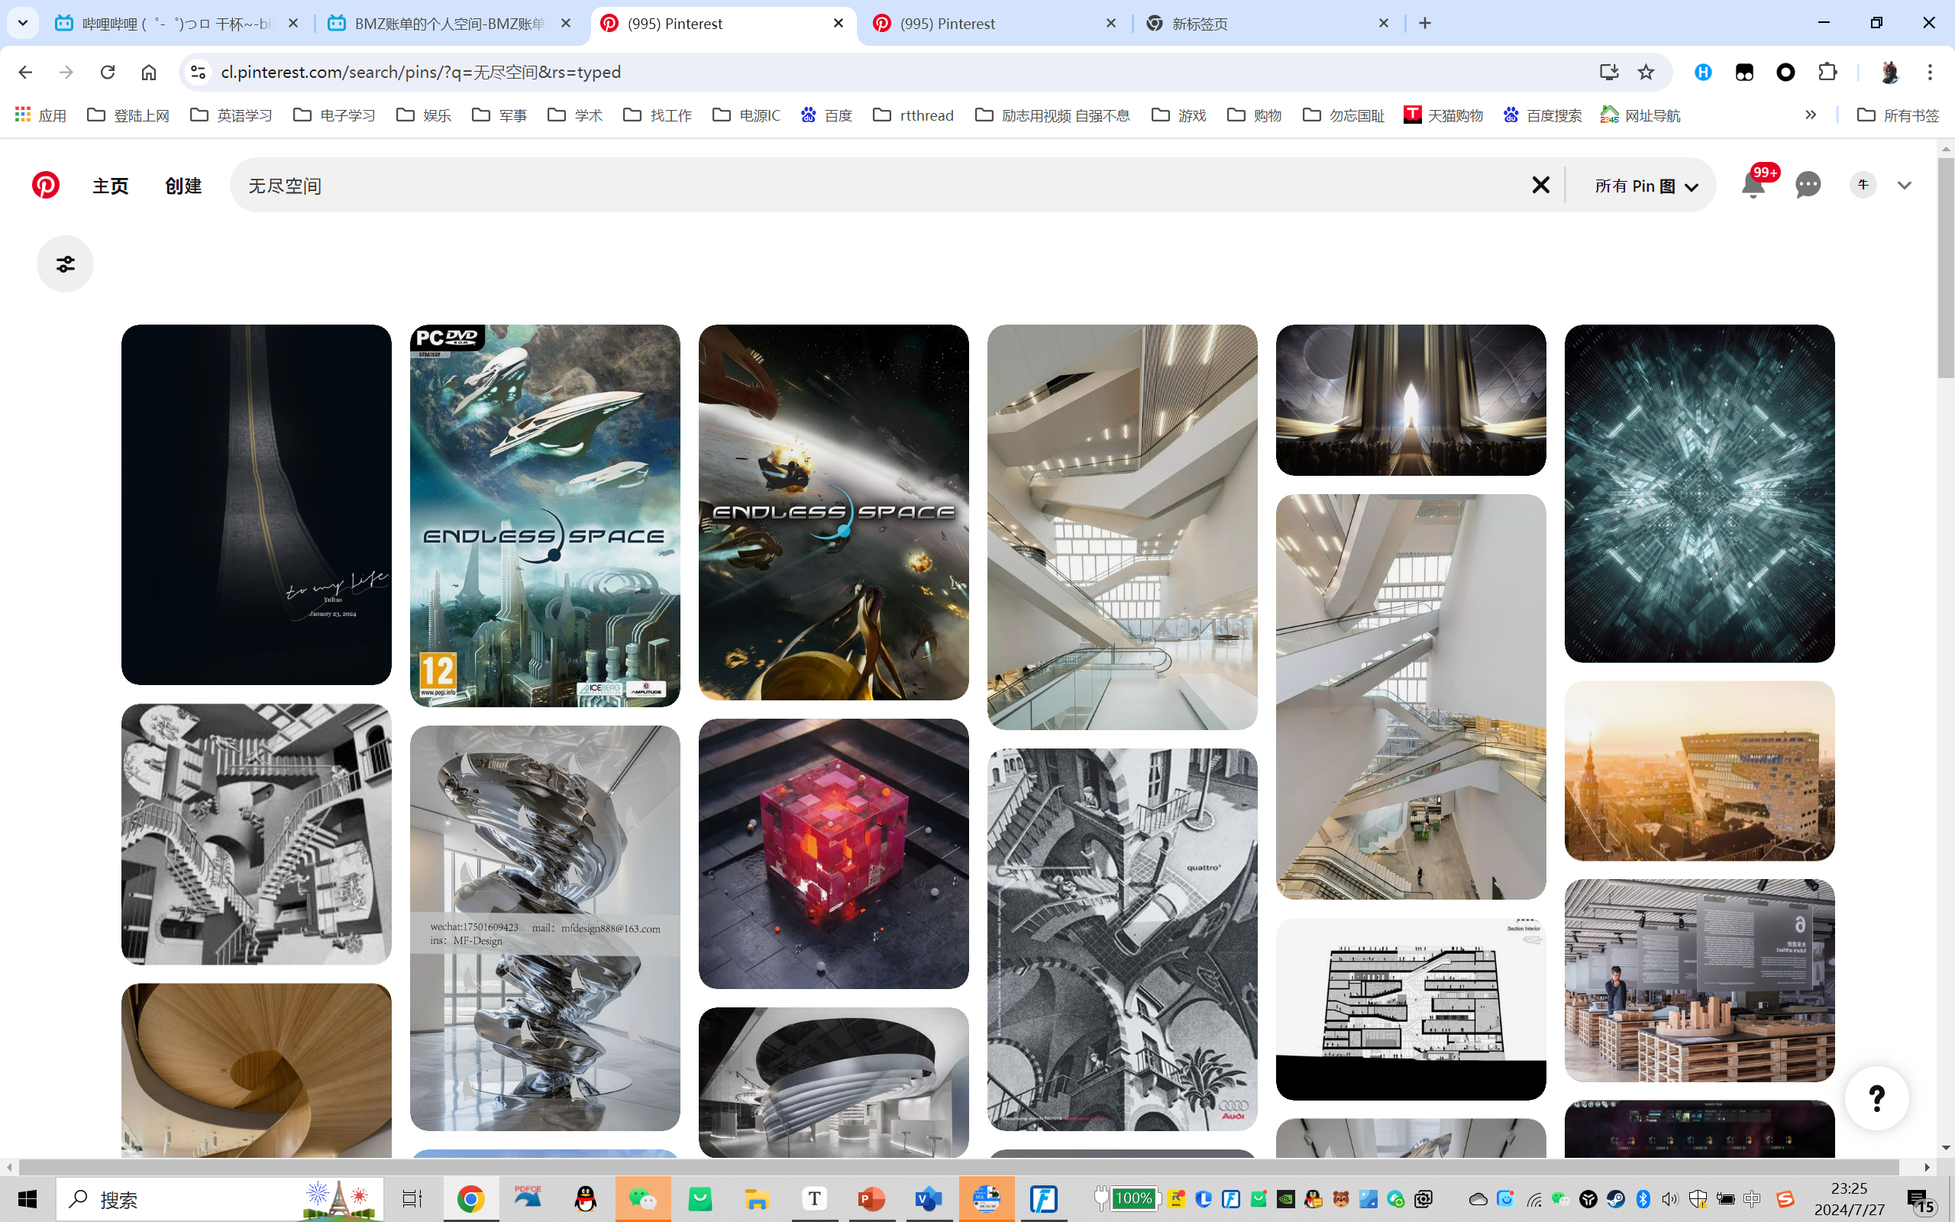Image resolution: width=1955 pixels, height=1222 pixels.
Task: Open WeChat on the taskbar
Action: pos(643,1198)
